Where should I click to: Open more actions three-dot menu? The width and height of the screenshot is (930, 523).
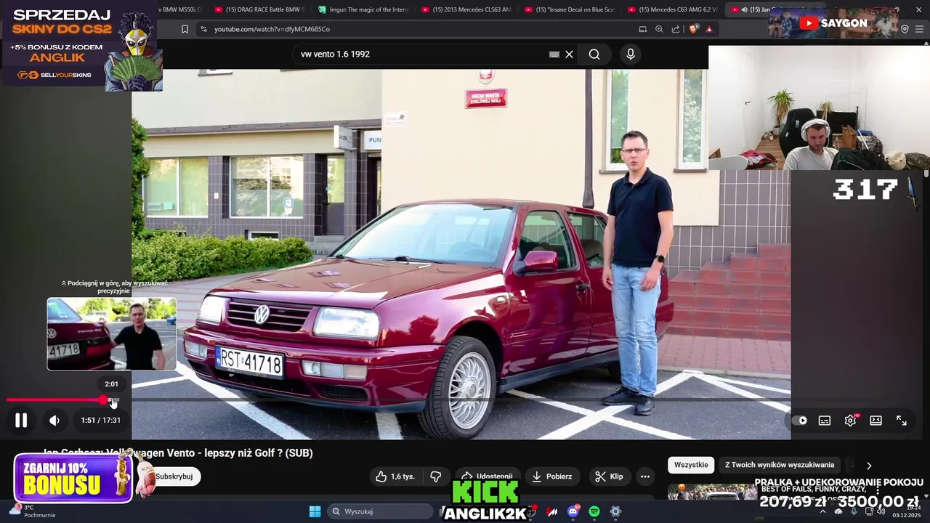click(x=645, y=477)
